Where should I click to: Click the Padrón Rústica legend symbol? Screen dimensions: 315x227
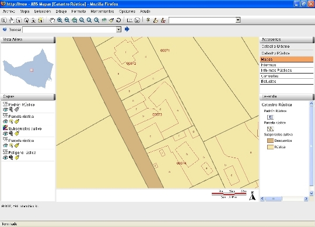271,117
